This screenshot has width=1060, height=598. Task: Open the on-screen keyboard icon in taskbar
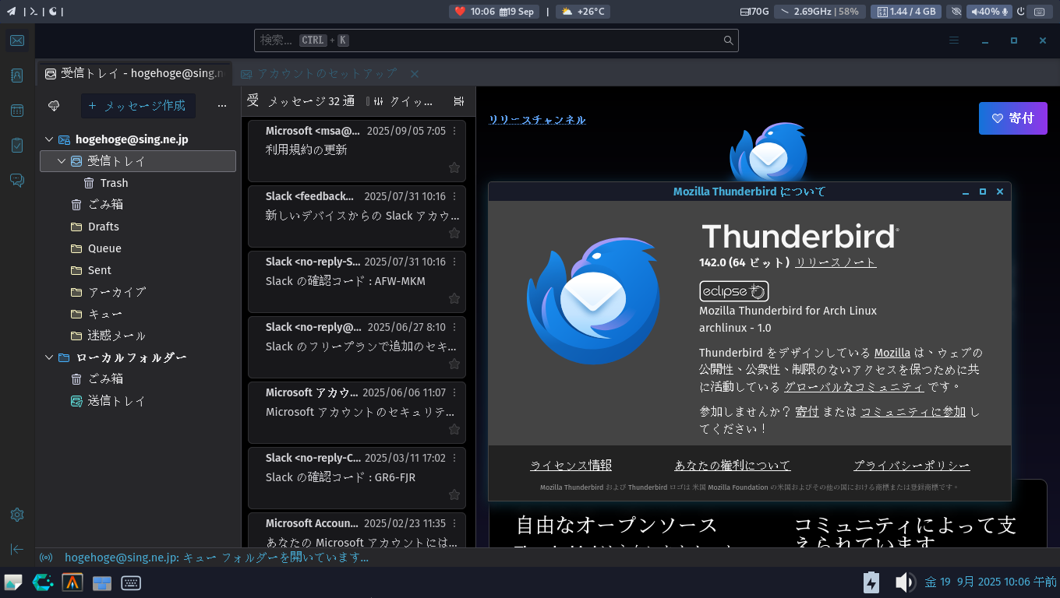point(131,582)
